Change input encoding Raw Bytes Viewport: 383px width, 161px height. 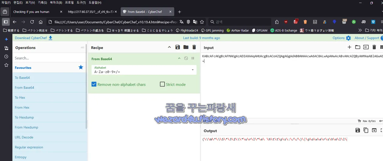(x=366, y=121)
